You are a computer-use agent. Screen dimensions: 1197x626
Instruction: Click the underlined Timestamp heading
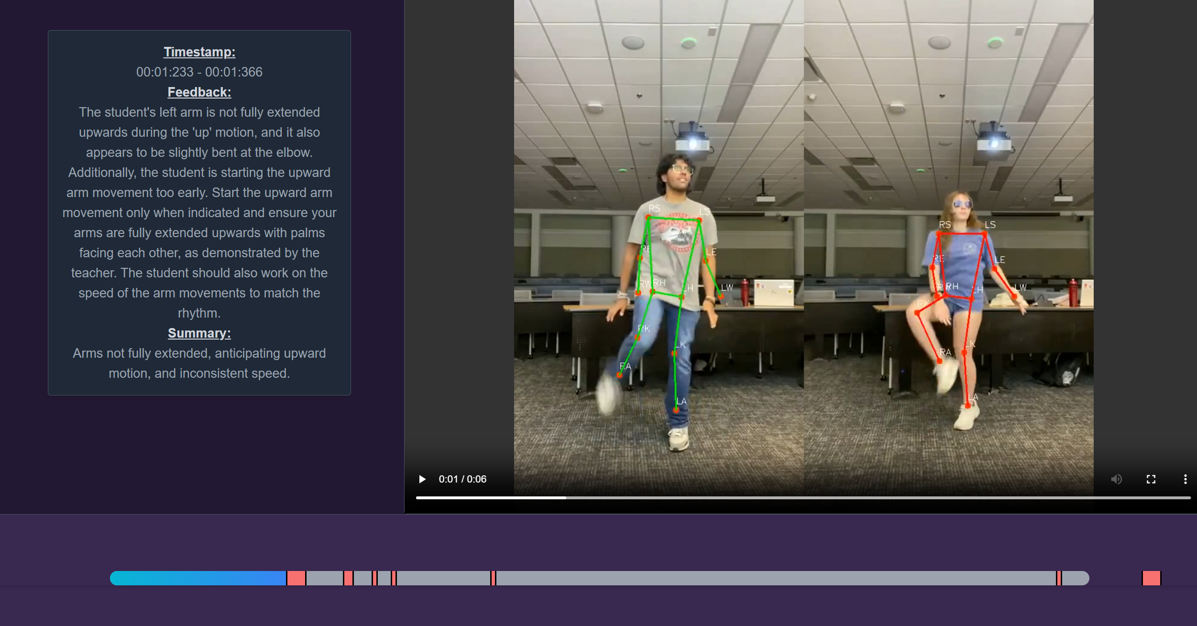click(199, 52)
